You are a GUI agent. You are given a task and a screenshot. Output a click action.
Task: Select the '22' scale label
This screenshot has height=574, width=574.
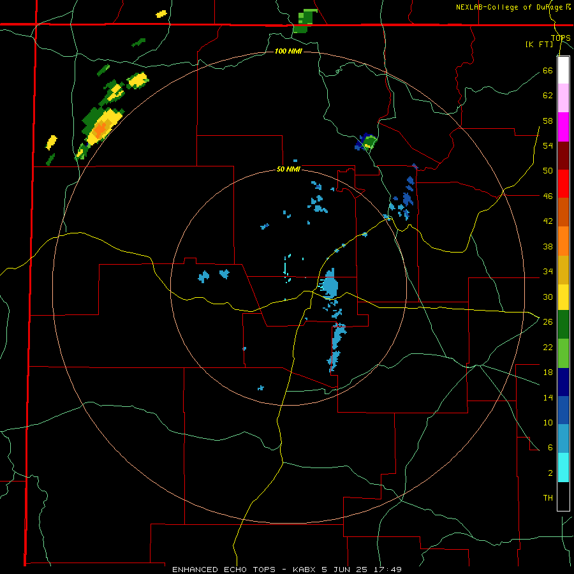click(548, 347)
